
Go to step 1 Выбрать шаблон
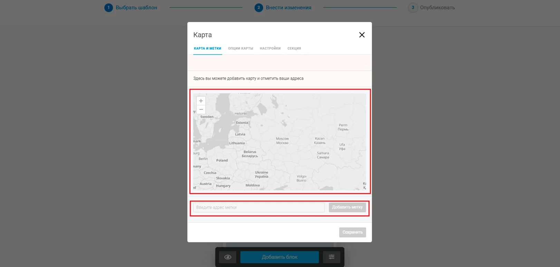pyautogui.click(x=131, y=8)
